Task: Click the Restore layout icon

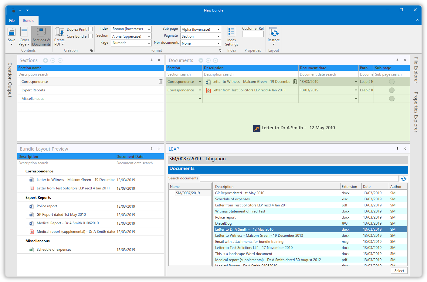Action: [273, 32]
